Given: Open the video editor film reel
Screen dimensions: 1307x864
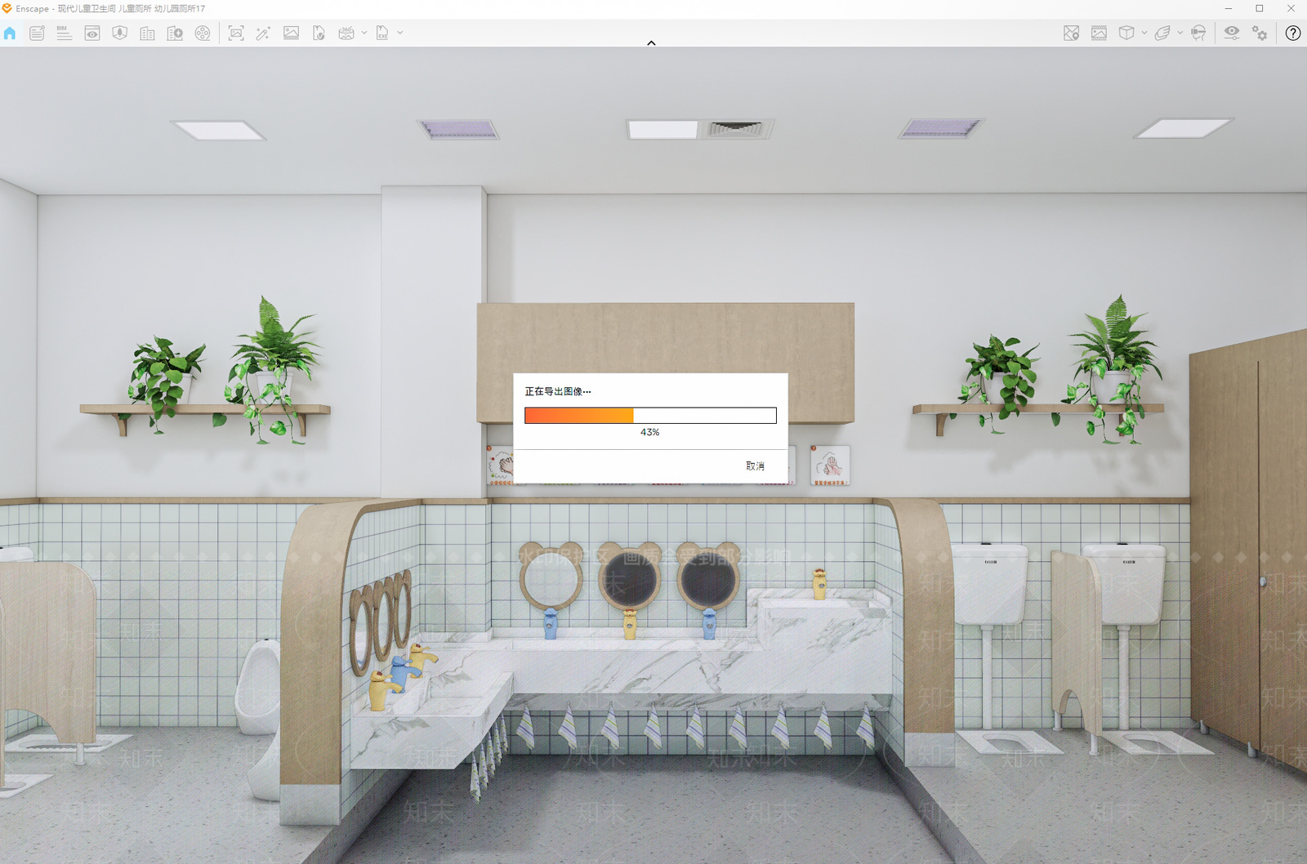Looking at the screenshot, I should (x=203, y=33).
